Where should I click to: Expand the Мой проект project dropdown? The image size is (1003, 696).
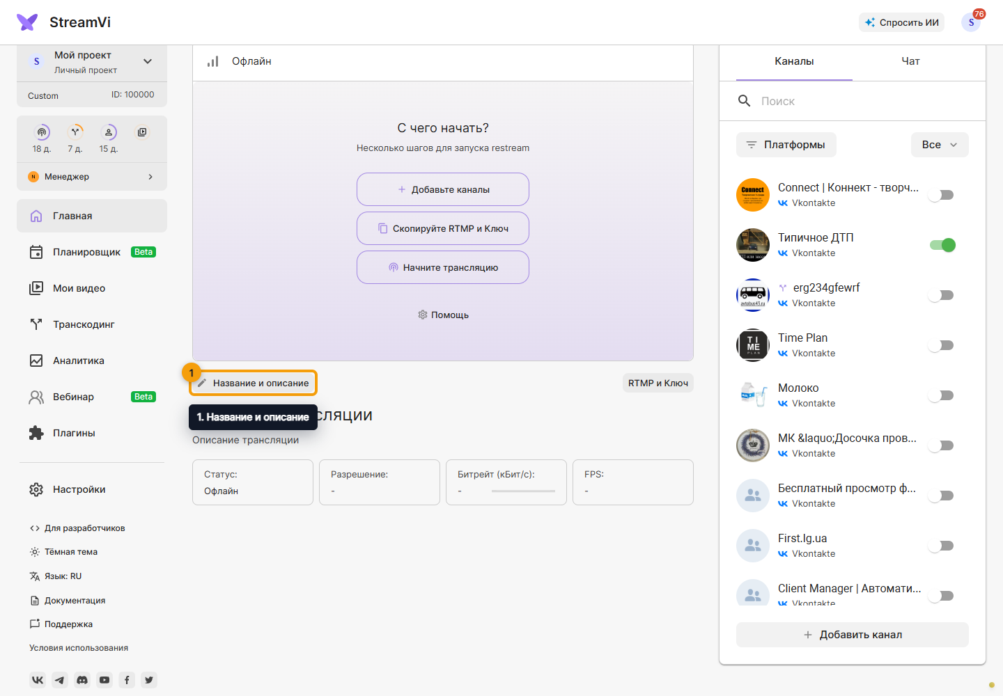point(148,61)
